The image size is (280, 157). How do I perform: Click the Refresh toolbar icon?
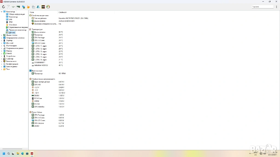pyautogui.click(x=4, y=7)
